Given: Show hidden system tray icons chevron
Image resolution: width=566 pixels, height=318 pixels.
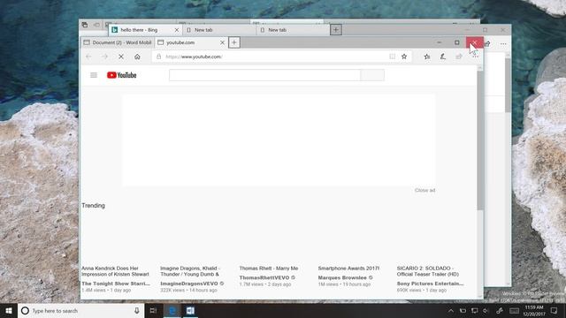Looking at the screenshot, I should [x=451, y=311].
